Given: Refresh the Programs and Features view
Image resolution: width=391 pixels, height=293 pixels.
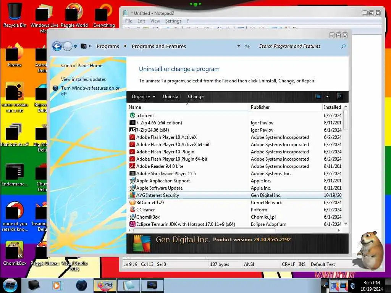Looking at the screenshot, I should tap(247, 46).
